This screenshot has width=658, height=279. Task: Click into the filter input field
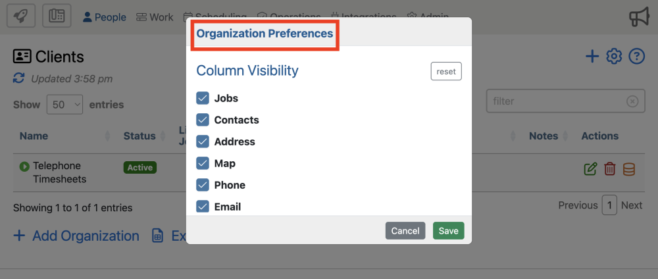click(553, 101)
